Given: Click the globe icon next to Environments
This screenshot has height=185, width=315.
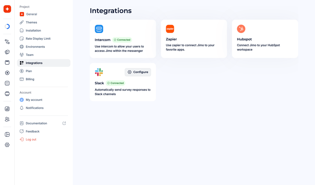Looking at the screenshot, I should coord(22,46).
